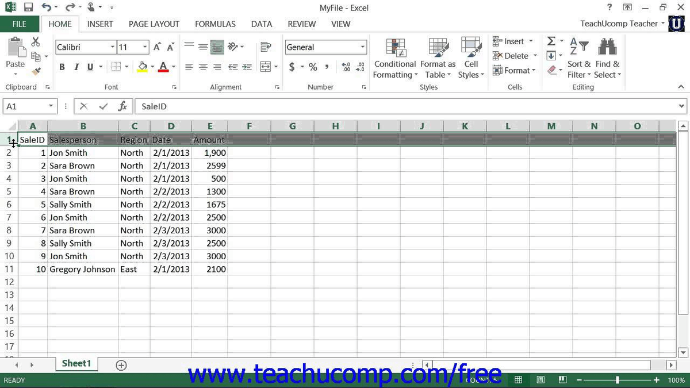Increase the cell indent
The image size is (690, 388).
247,67
